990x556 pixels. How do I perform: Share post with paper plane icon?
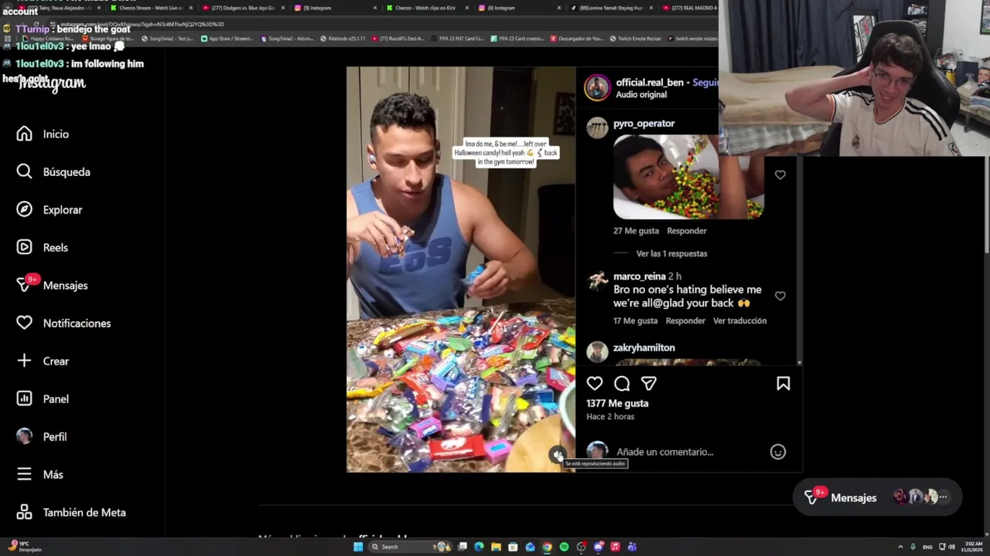click(649, 384)
